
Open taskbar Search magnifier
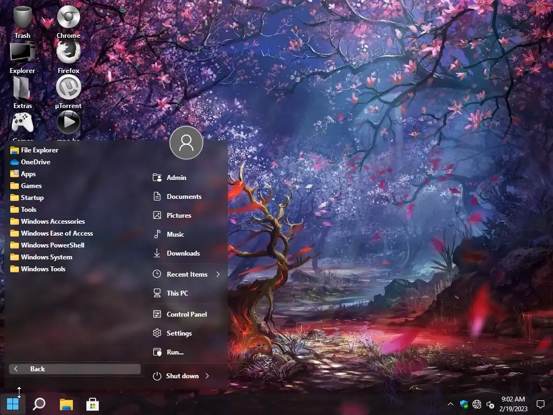point(39,404)
